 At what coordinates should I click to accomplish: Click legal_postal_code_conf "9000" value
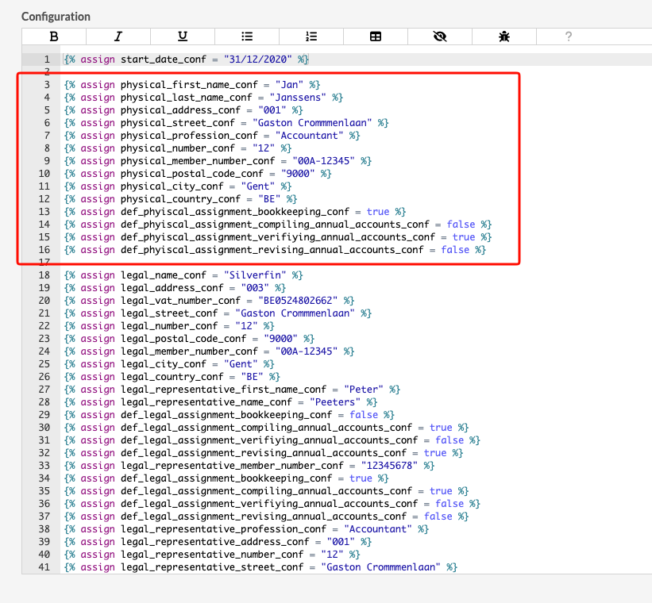click(x=280, y=339)
